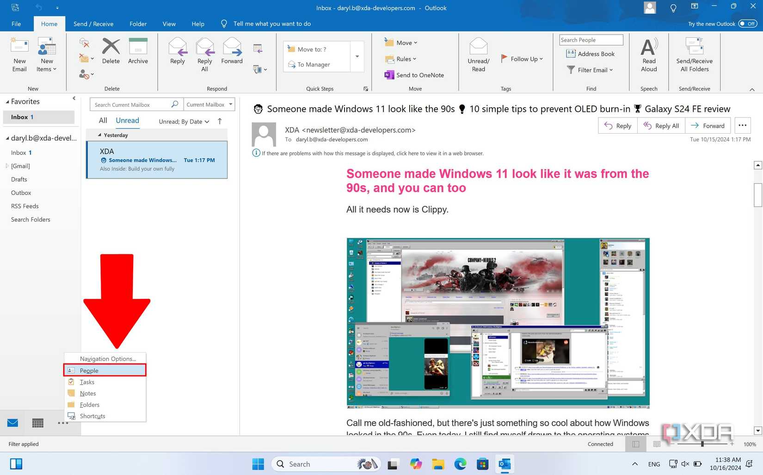
Task: Adjust the zoom slider in status bar
Action: click(x=702, y=444)
